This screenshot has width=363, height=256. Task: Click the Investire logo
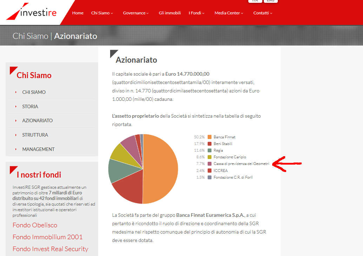click(31, 12)
